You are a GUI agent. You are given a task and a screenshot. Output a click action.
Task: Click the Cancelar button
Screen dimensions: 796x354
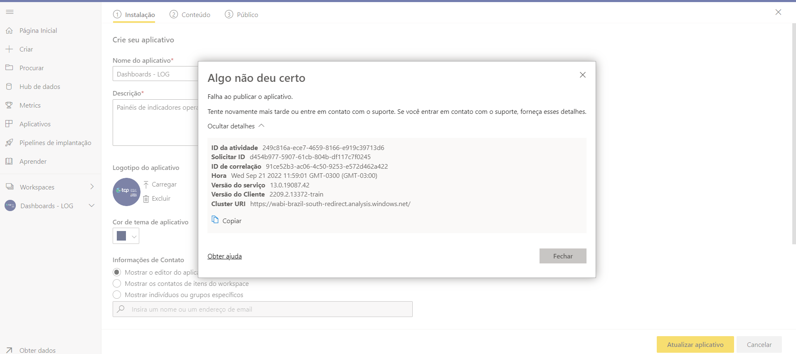pos(759,344)
